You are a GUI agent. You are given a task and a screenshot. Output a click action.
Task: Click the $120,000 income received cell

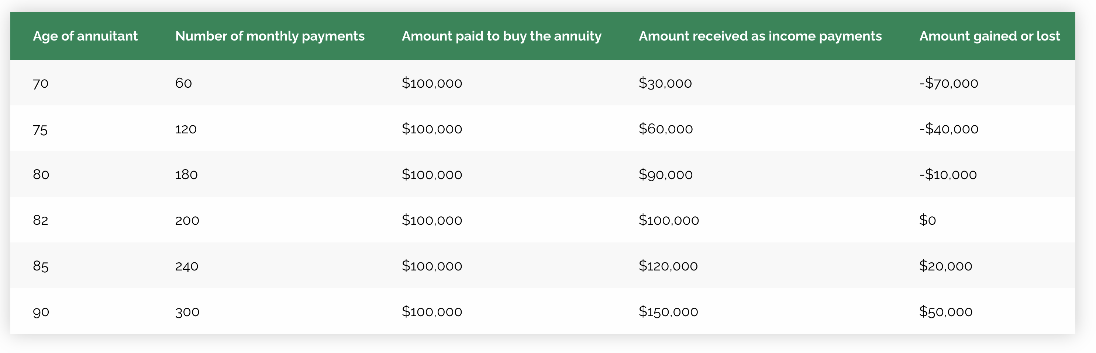(x=668, y=266)
